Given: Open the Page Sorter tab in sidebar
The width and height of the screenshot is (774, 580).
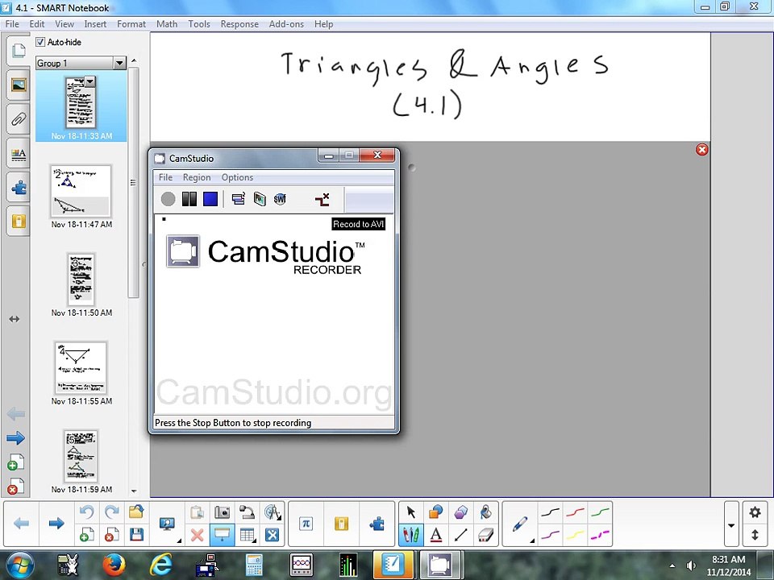Looking at the screenshot, I should pyautogui.click(x=19, y=50).
